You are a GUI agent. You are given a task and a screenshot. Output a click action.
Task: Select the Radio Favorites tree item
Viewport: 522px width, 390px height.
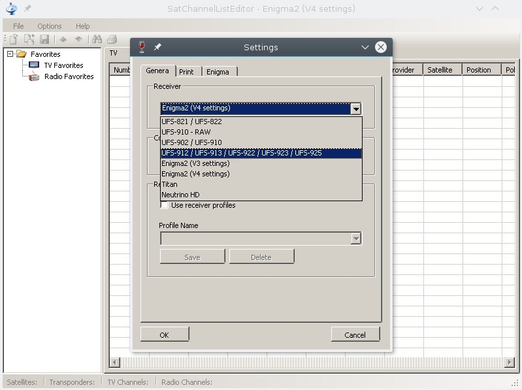tap(69, 76)
